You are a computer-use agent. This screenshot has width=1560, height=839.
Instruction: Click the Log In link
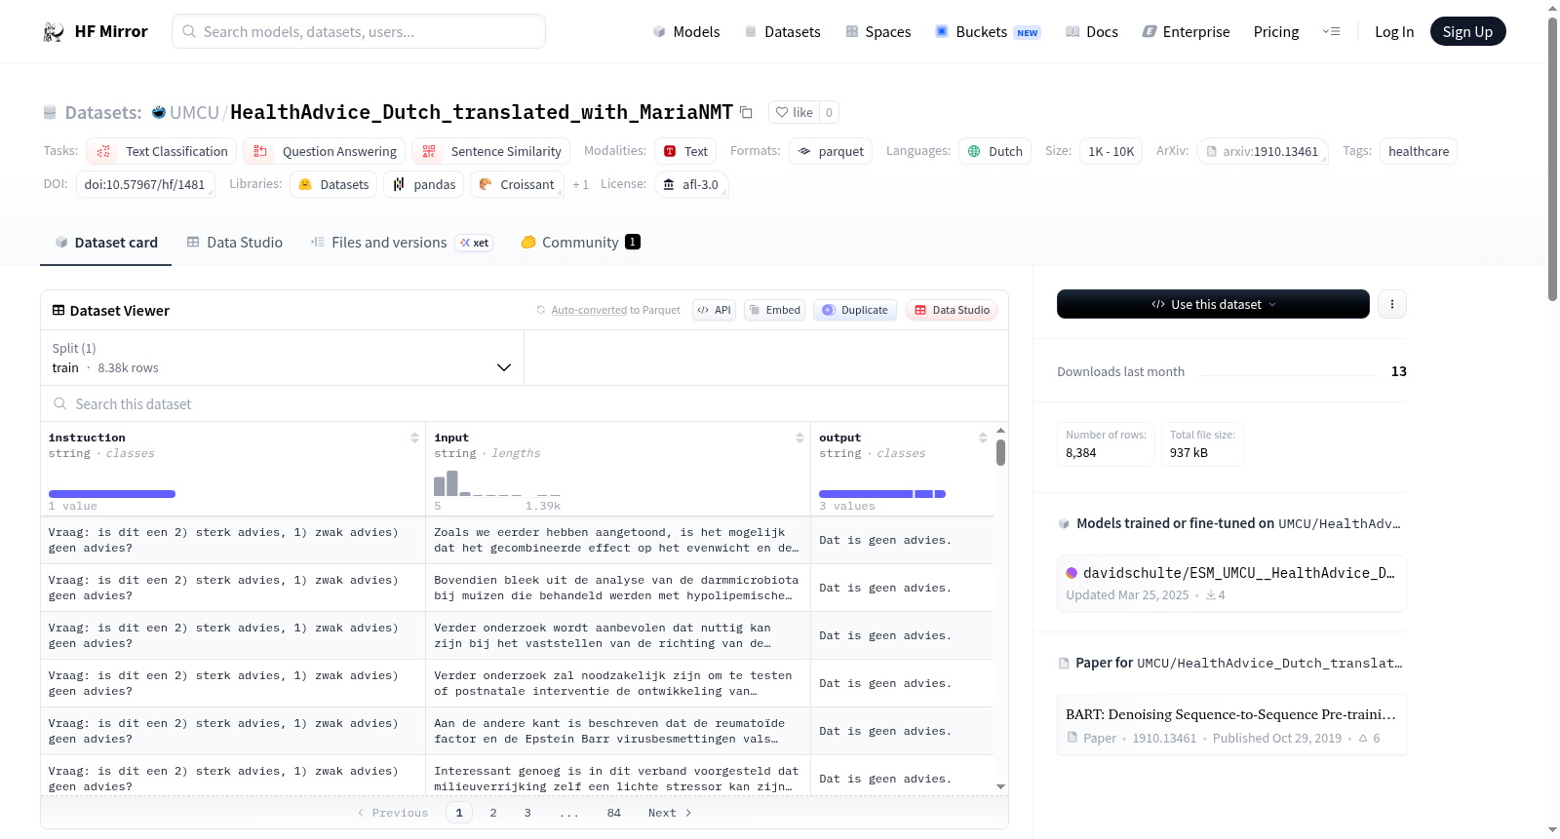click(x=1394, y=32)
